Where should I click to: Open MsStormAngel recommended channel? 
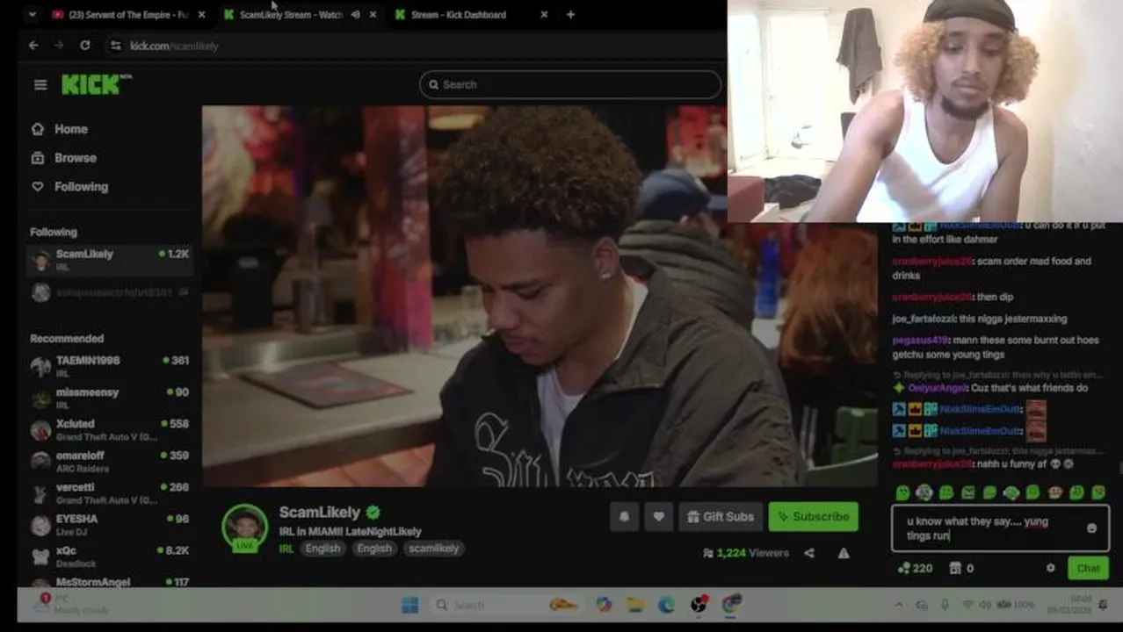(110, 581)
